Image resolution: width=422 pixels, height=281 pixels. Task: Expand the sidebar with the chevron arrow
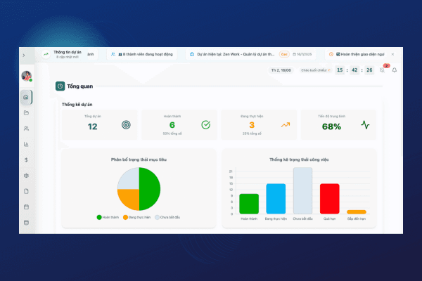click(x=24, y=55)
